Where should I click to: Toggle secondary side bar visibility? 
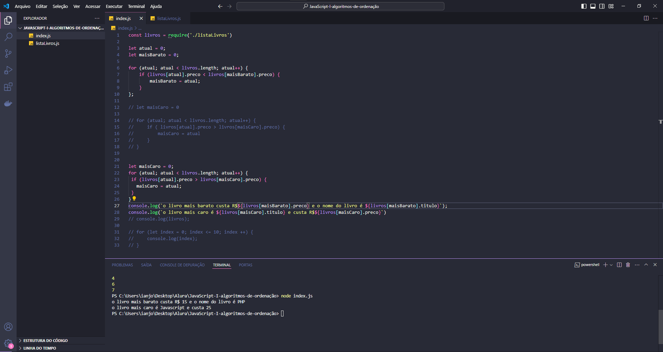pos(602,6)
